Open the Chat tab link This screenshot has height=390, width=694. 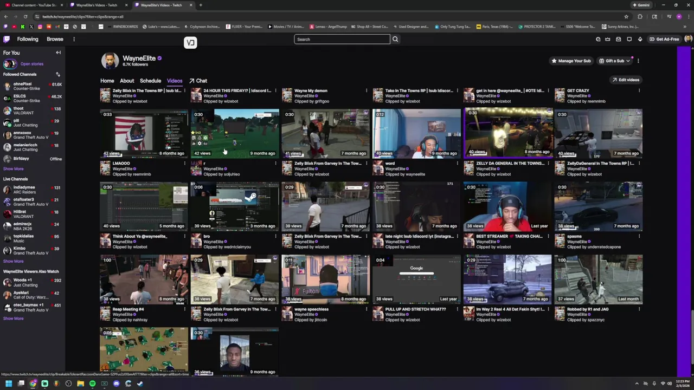198,81
